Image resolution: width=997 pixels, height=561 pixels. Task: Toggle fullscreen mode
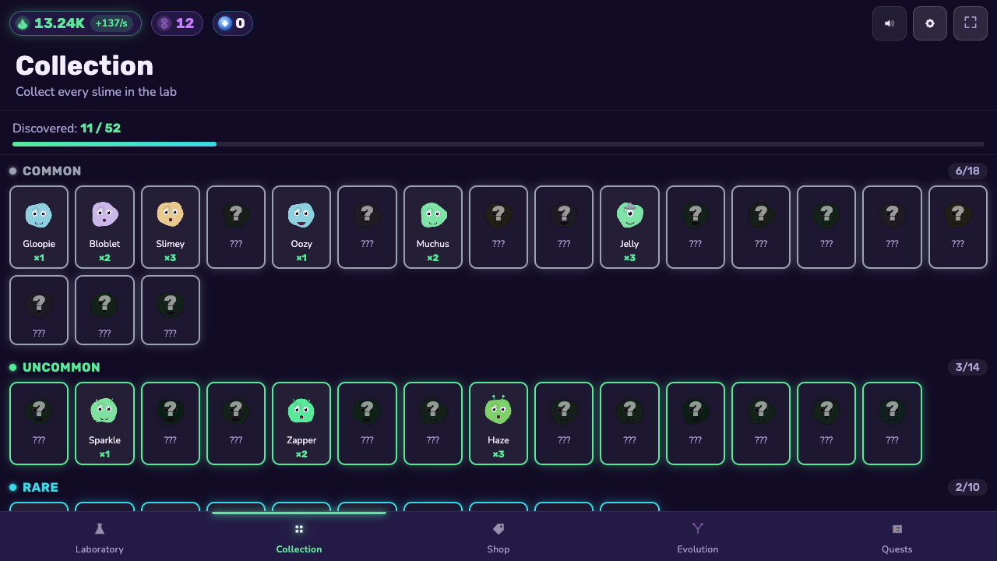pyautogui.click(x=971, y=23)
